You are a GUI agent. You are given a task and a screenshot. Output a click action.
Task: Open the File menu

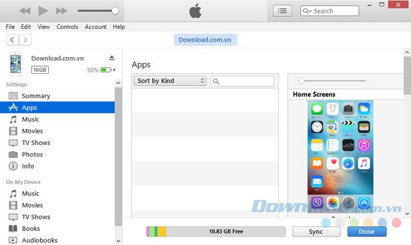(10, 27)
